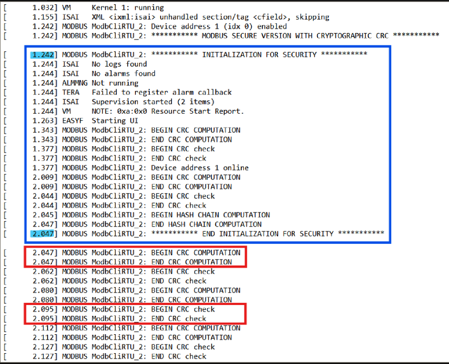The image size is (449, 364).
Task: Select the 'EASYF' module label
Action: click(72, 121)
